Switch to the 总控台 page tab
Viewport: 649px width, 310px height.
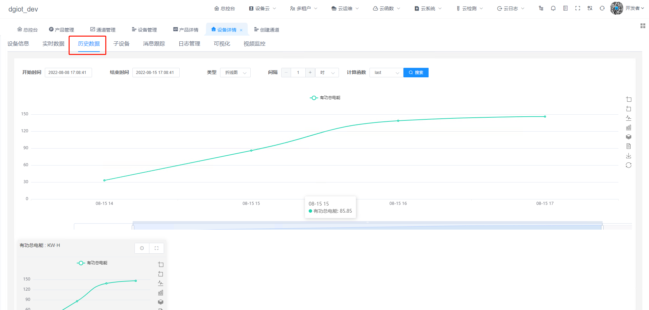[x=28, y=30]
